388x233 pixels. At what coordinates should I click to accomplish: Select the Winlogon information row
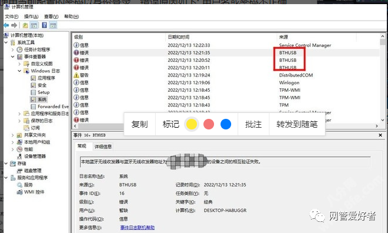[226, 82]
